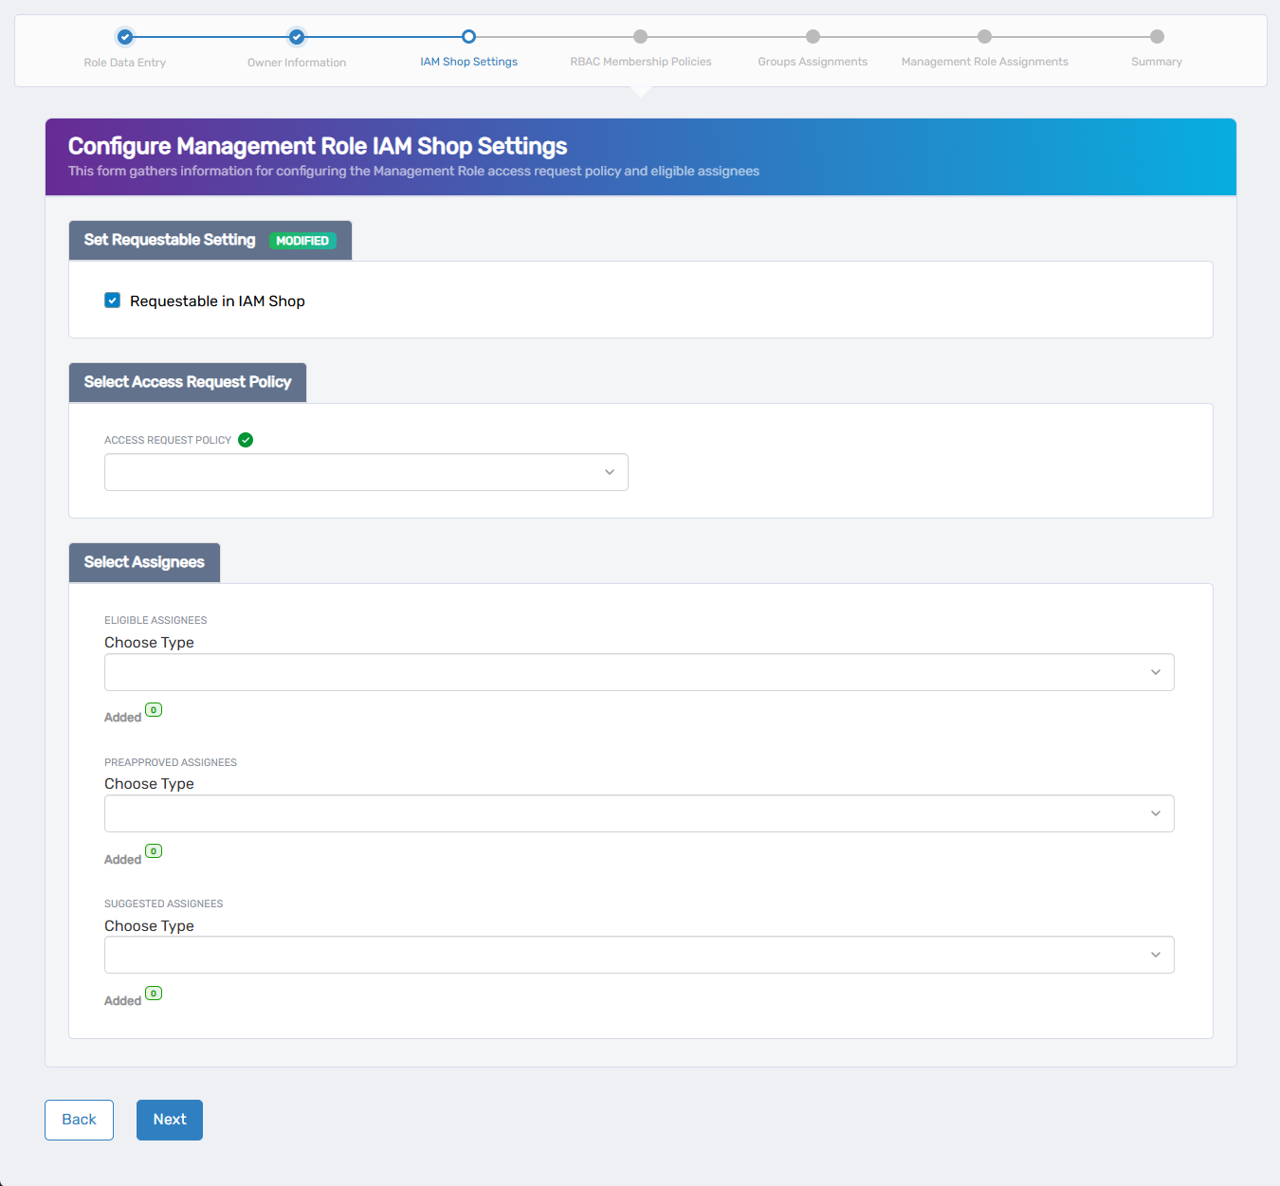Click green validation check beside Access Request Policy
Screen dimensions: 1280x1186
pos(246,440)
